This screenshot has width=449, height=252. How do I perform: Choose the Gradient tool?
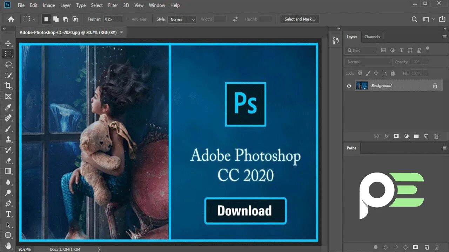point(8,171)
